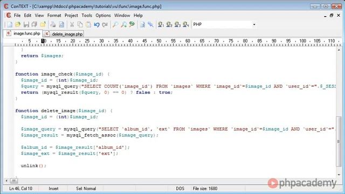Open the Options menu
Viewport: 345px width, 194px height.
click(x=103, y=16)
